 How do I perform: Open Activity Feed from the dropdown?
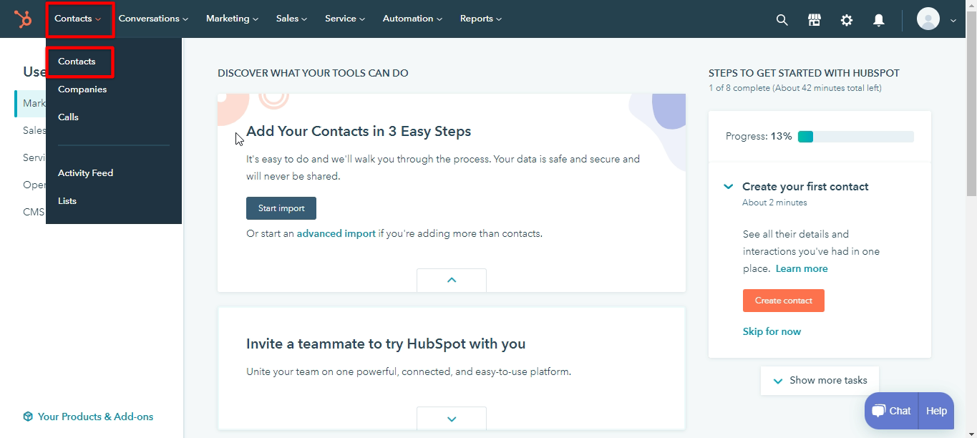click(x=85, y=173)
